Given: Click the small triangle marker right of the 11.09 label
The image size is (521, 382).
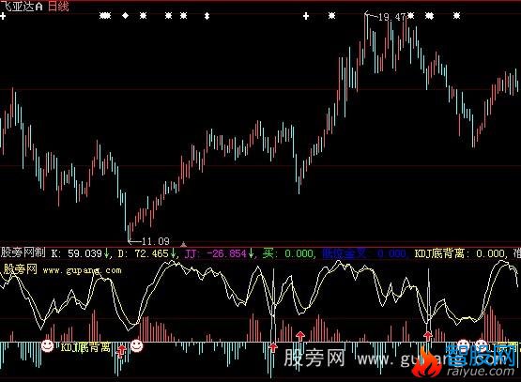Looking at the screenshot, I should (x=183, y=244).
